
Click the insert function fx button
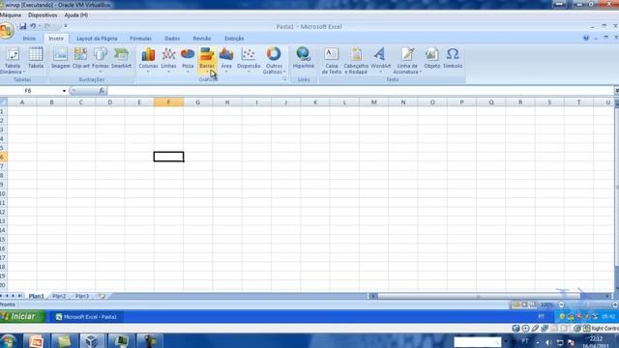point(102,91)
